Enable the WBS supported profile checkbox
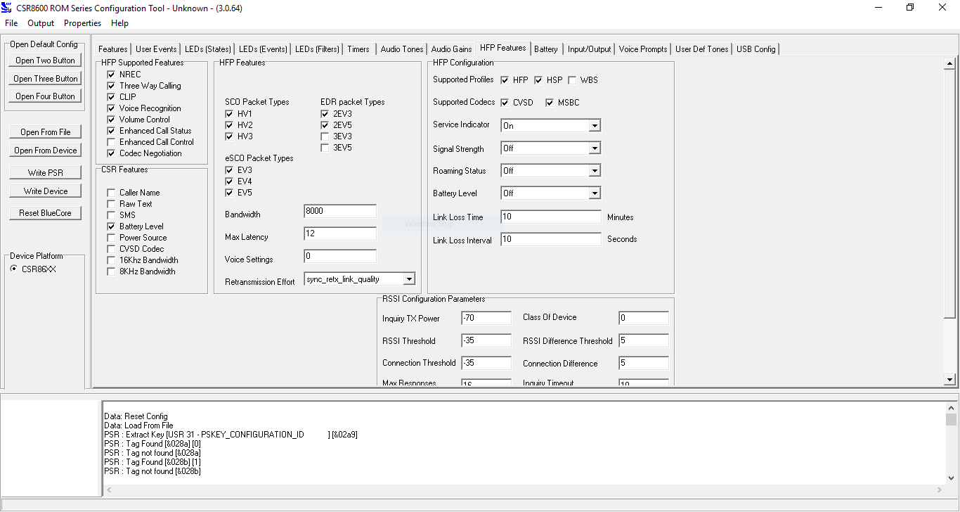The width and height of the screenshot is (960, 512). tap(572, 80)
